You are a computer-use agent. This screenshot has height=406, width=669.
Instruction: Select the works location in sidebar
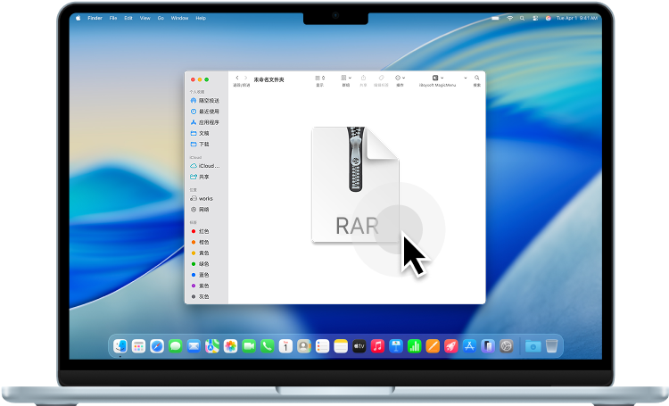(x=204, y=198)
